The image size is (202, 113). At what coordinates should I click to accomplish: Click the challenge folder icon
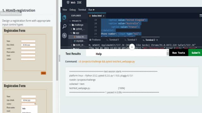[73, 25]
